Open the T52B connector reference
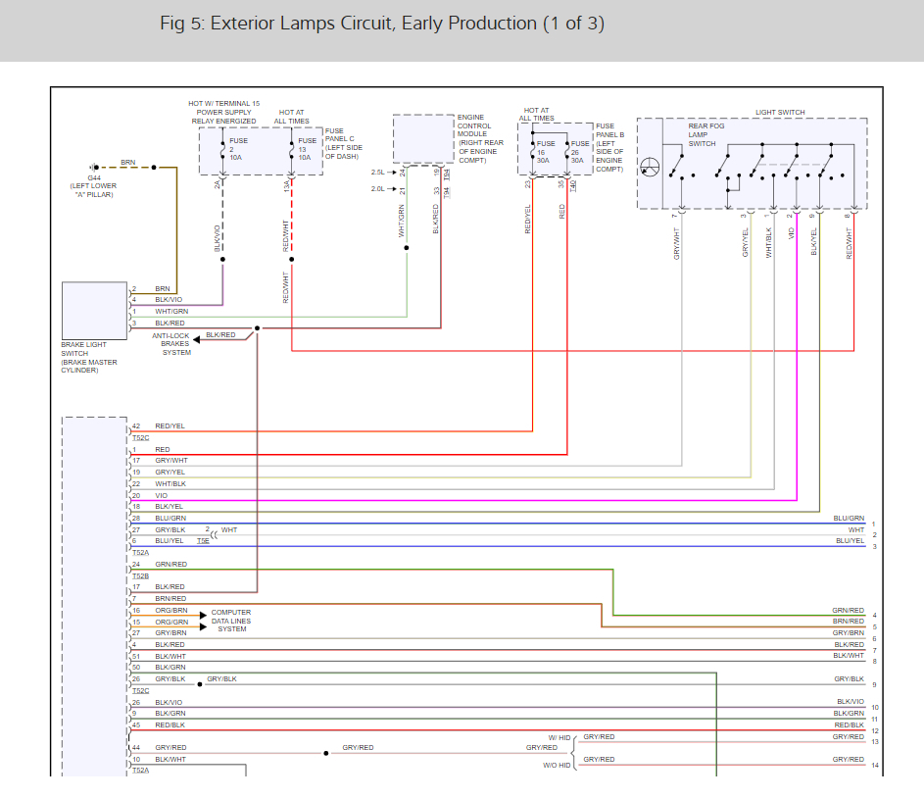 (x=140, y=575)
